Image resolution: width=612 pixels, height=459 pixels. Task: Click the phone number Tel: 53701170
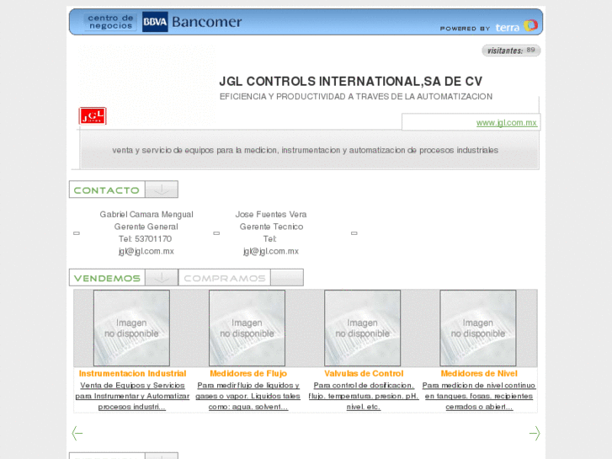point(145,238)
